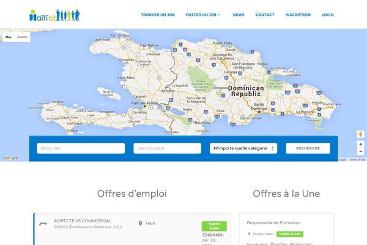Expand the Poster un Job menu
Image resolution: width=367 pixels, height=245 pixels.
[203, 15]
